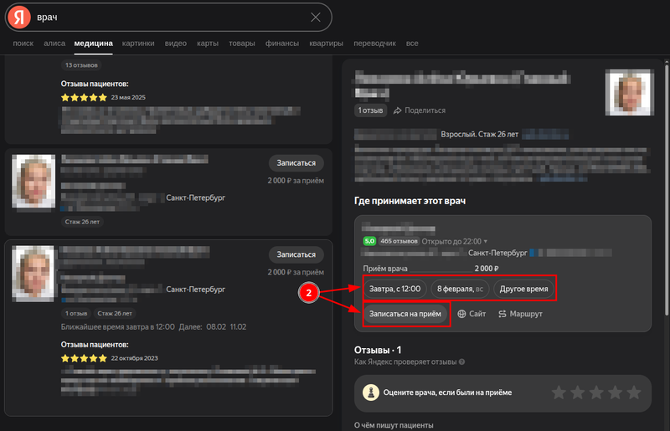This screenshot has height=431, width=670.
Task: Open the clinic website via Сайт globe
Action: click(x=462, y=314)
